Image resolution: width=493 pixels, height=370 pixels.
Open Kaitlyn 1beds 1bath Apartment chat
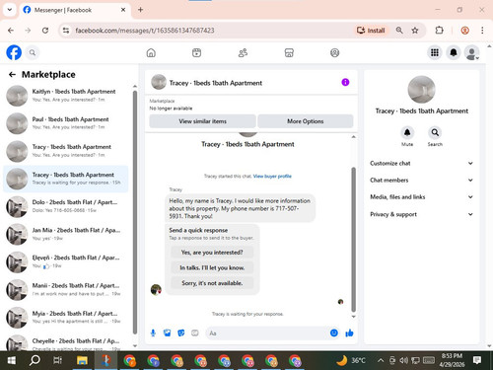(66, 96)
